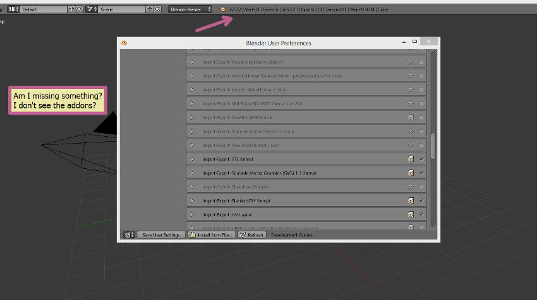Click the Blender icon in preferences title bar
This screenshot has height=300, width=537.
pyautogui.click(x=124, y=43)
